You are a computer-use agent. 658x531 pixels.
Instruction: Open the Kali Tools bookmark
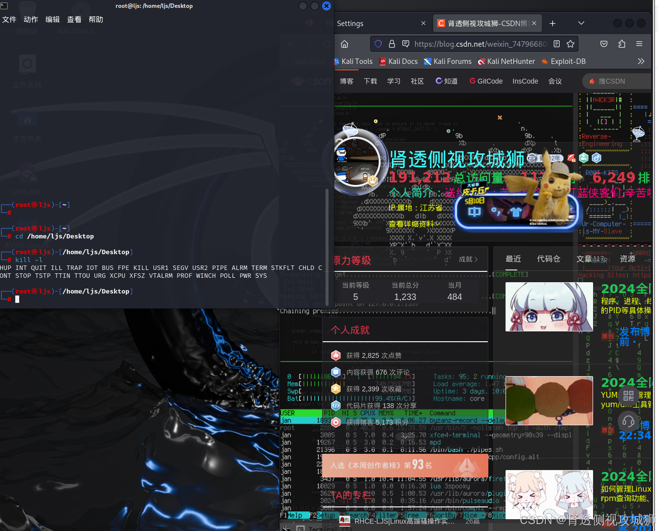click(353, 61)
